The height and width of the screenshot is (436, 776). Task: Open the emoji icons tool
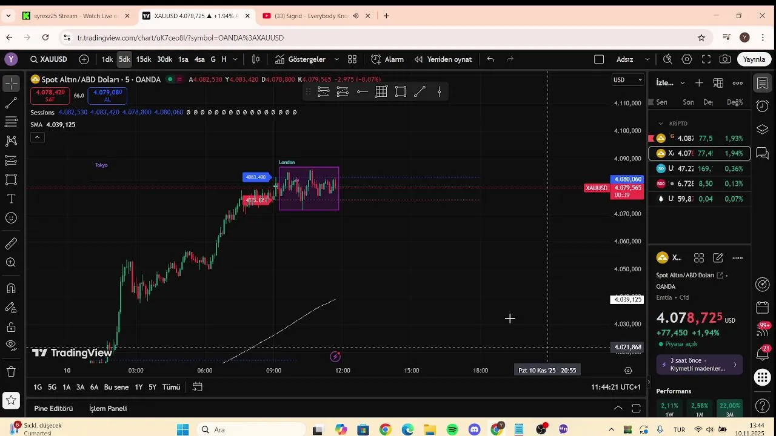coord(11,218)
